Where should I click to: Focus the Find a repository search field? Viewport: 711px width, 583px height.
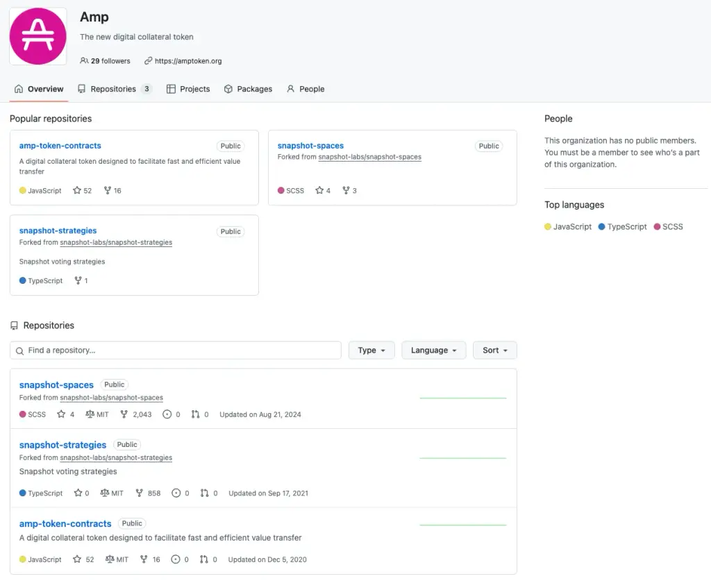tap(176, 350)
